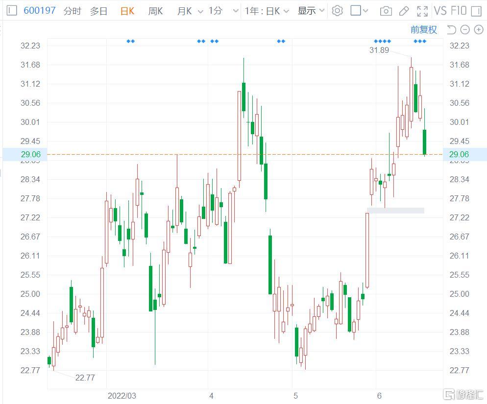
Task: Open VS compare function
Action: tap(440, 11)
